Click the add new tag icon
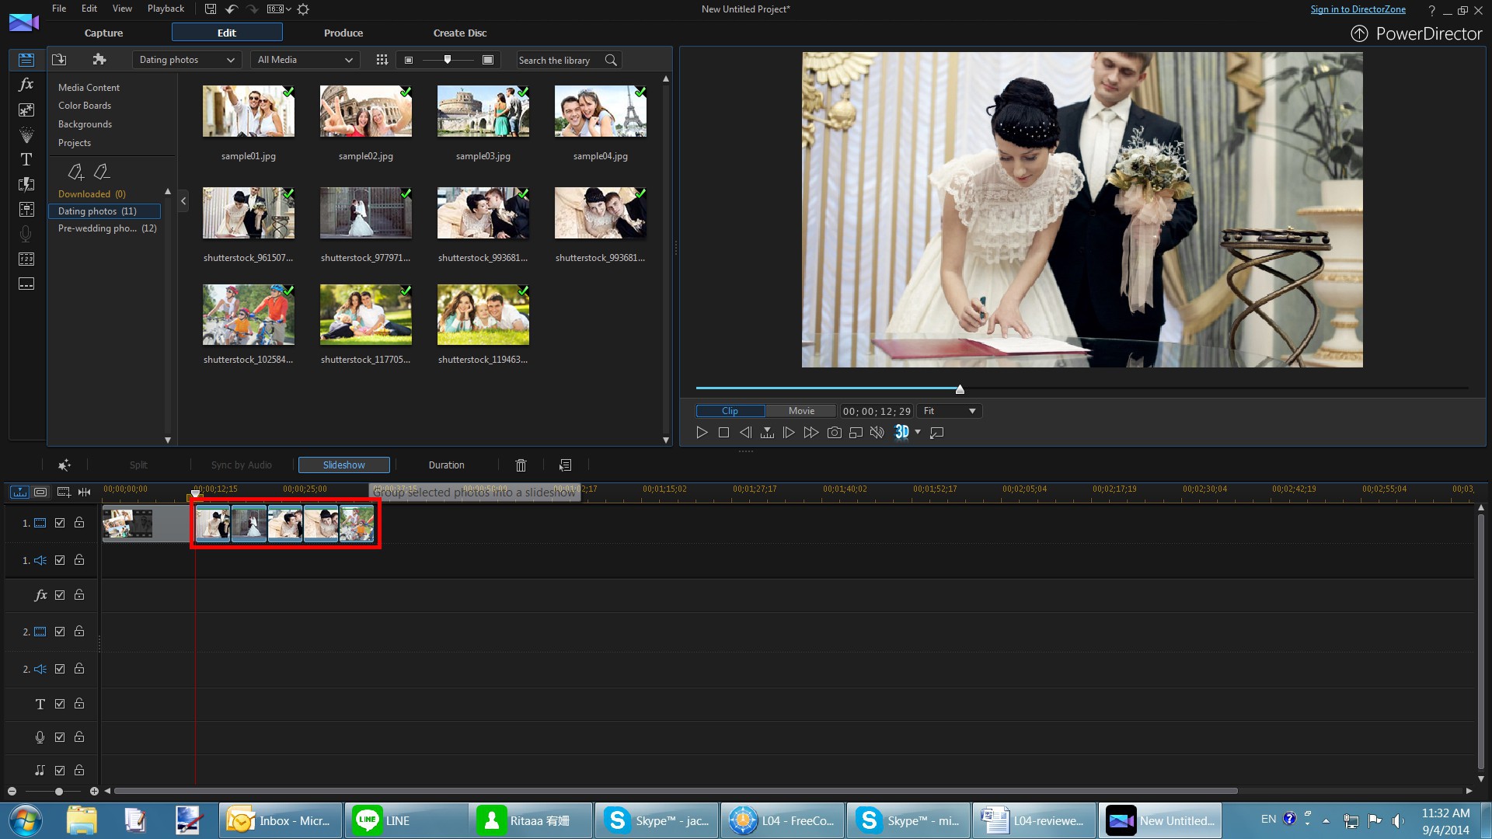1492x839 pixels. click(x=75, y=172)
